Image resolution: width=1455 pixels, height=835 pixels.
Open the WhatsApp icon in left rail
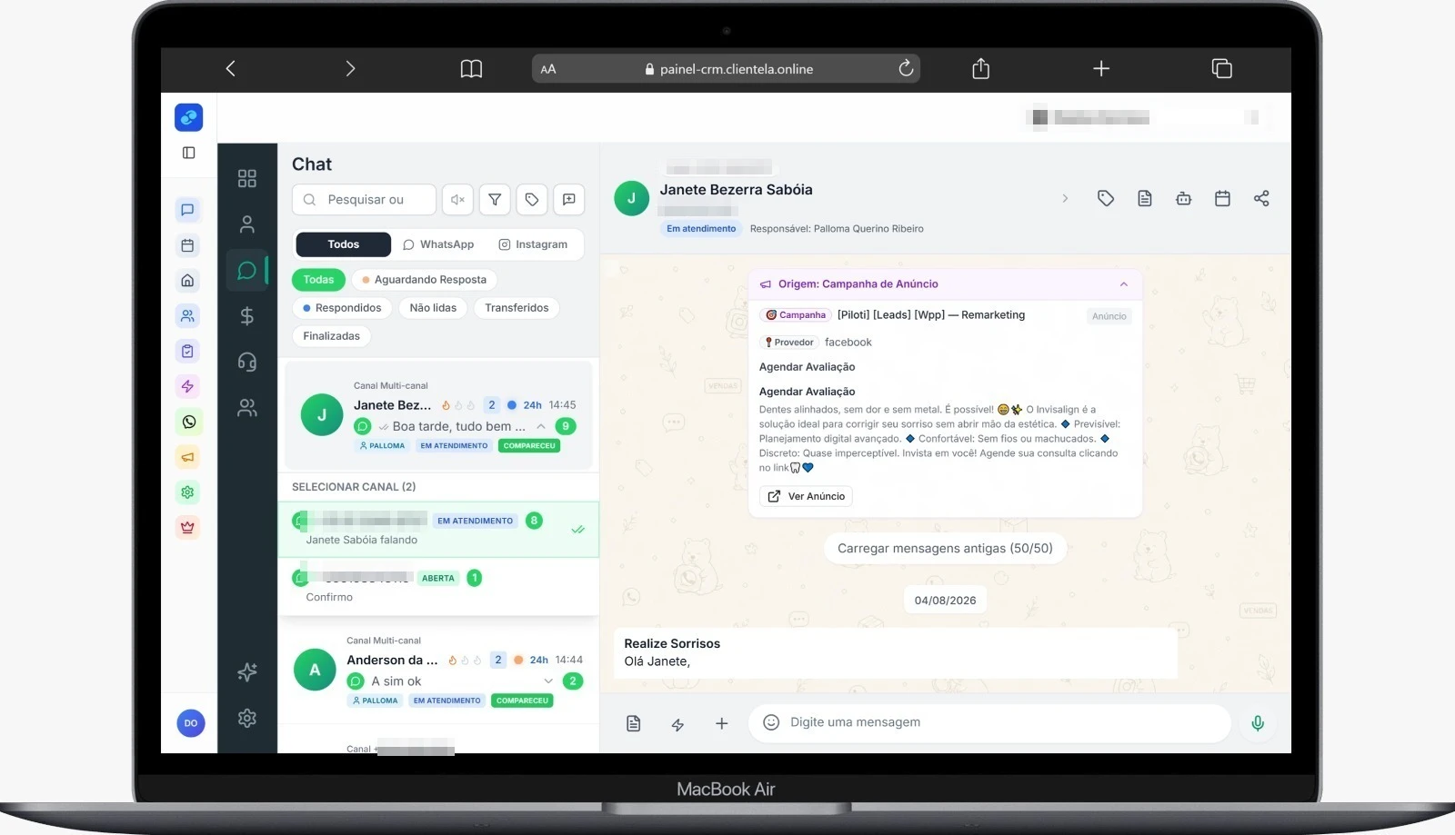(x=188, y=422)
